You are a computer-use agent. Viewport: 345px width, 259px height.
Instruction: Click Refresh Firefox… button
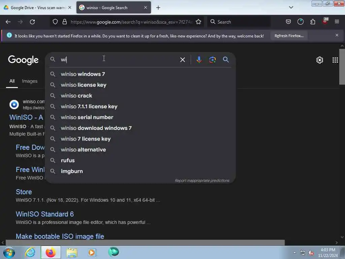pos(289,36)
